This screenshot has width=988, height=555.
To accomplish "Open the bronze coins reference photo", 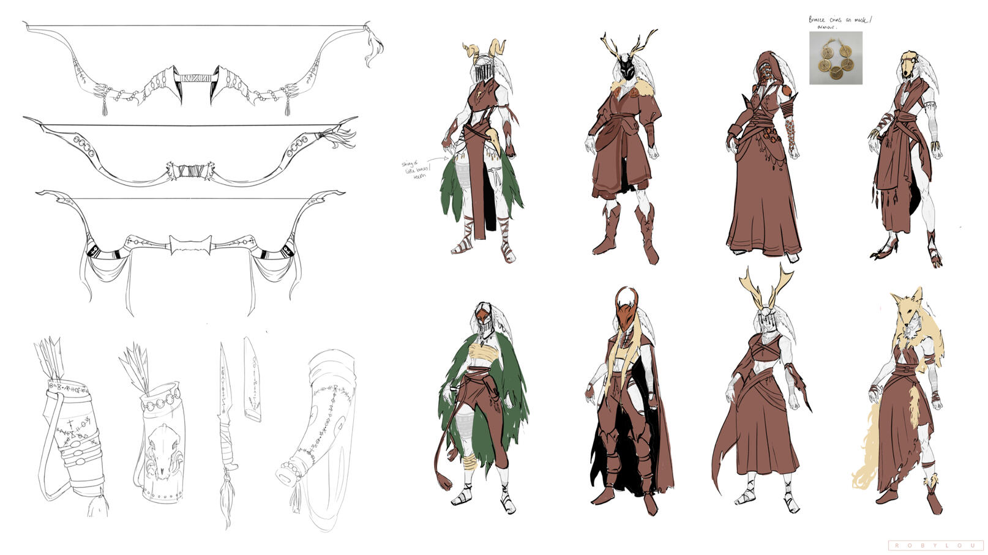I will pos(836,58).
